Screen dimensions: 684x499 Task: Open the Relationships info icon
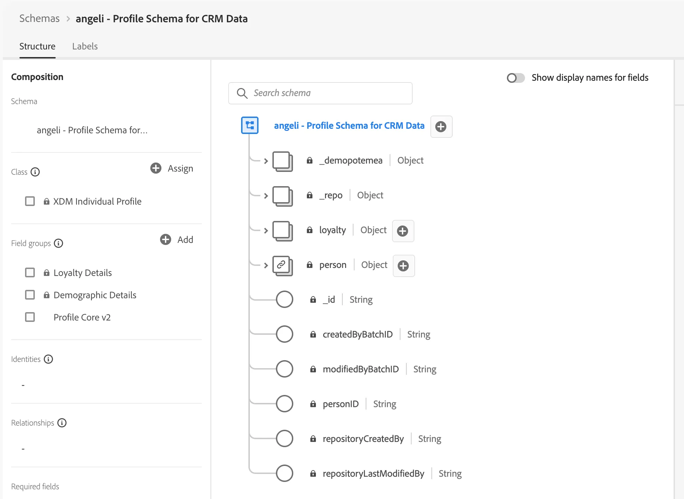tap(62, 423)
